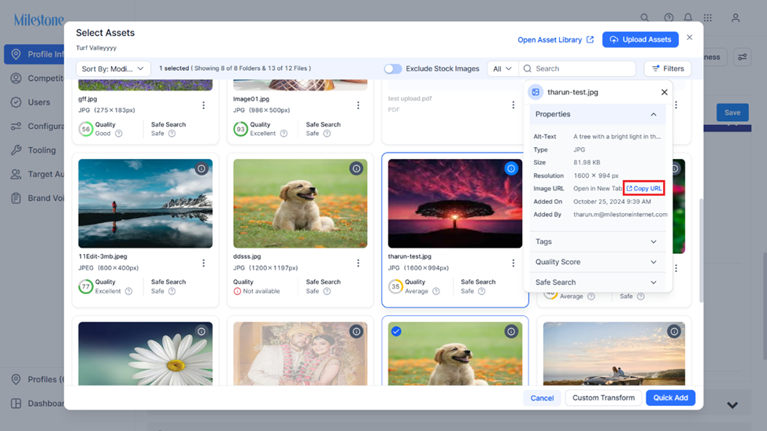Open the apps grid icon
This screenshot has width=767, height=431.
(x=708, y=17)
